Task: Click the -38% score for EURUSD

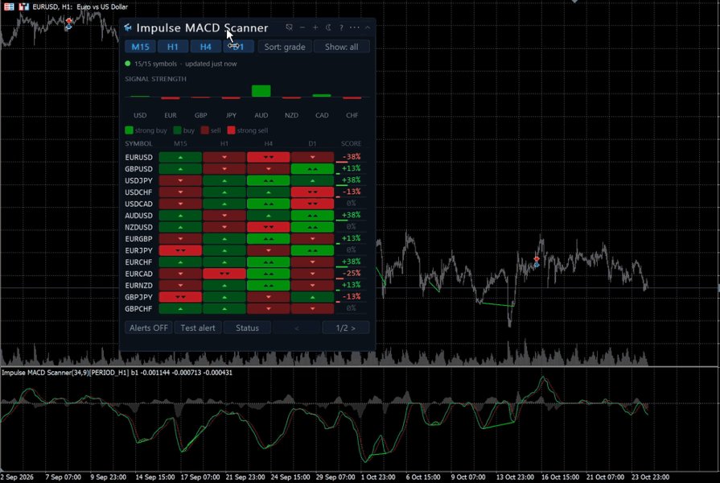Action: [352, 157]
